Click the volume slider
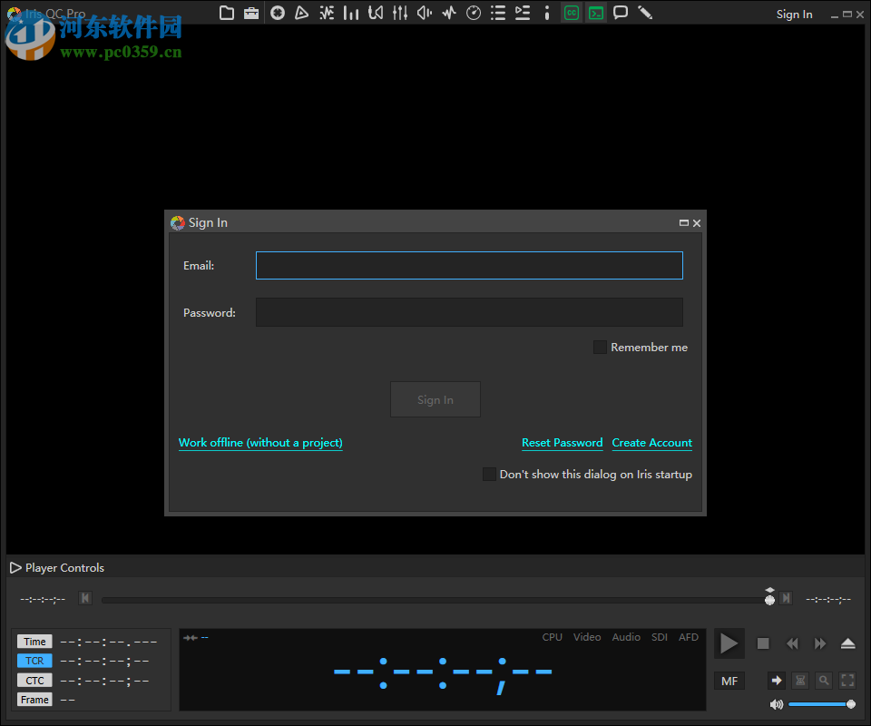The height and width of the screenshot is (726, 871). click(819, 704)
